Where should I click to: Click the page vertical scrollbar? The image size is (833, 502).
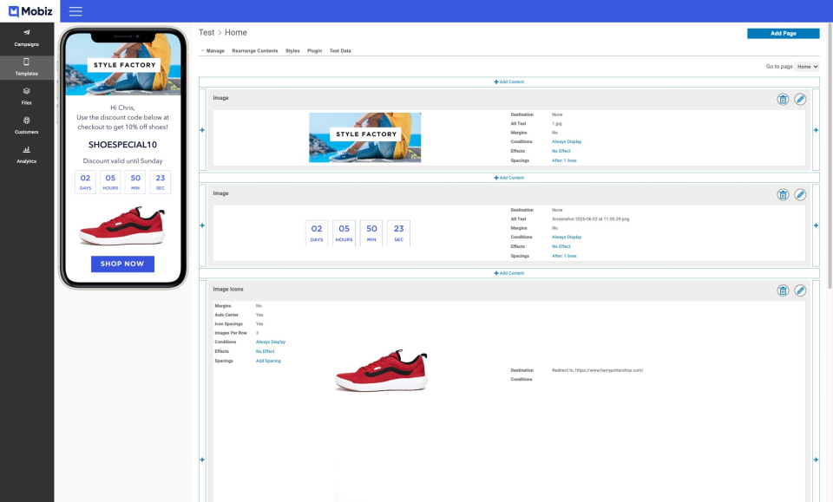(x=830, y=157)
